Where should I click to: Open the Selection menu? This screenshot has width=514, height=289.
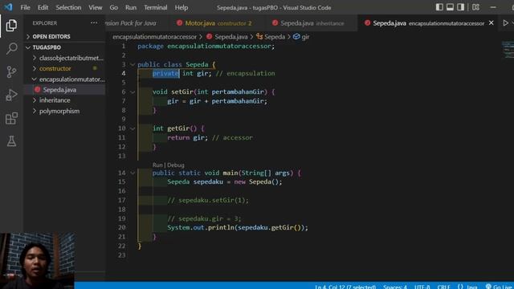[x=68, y=7]
